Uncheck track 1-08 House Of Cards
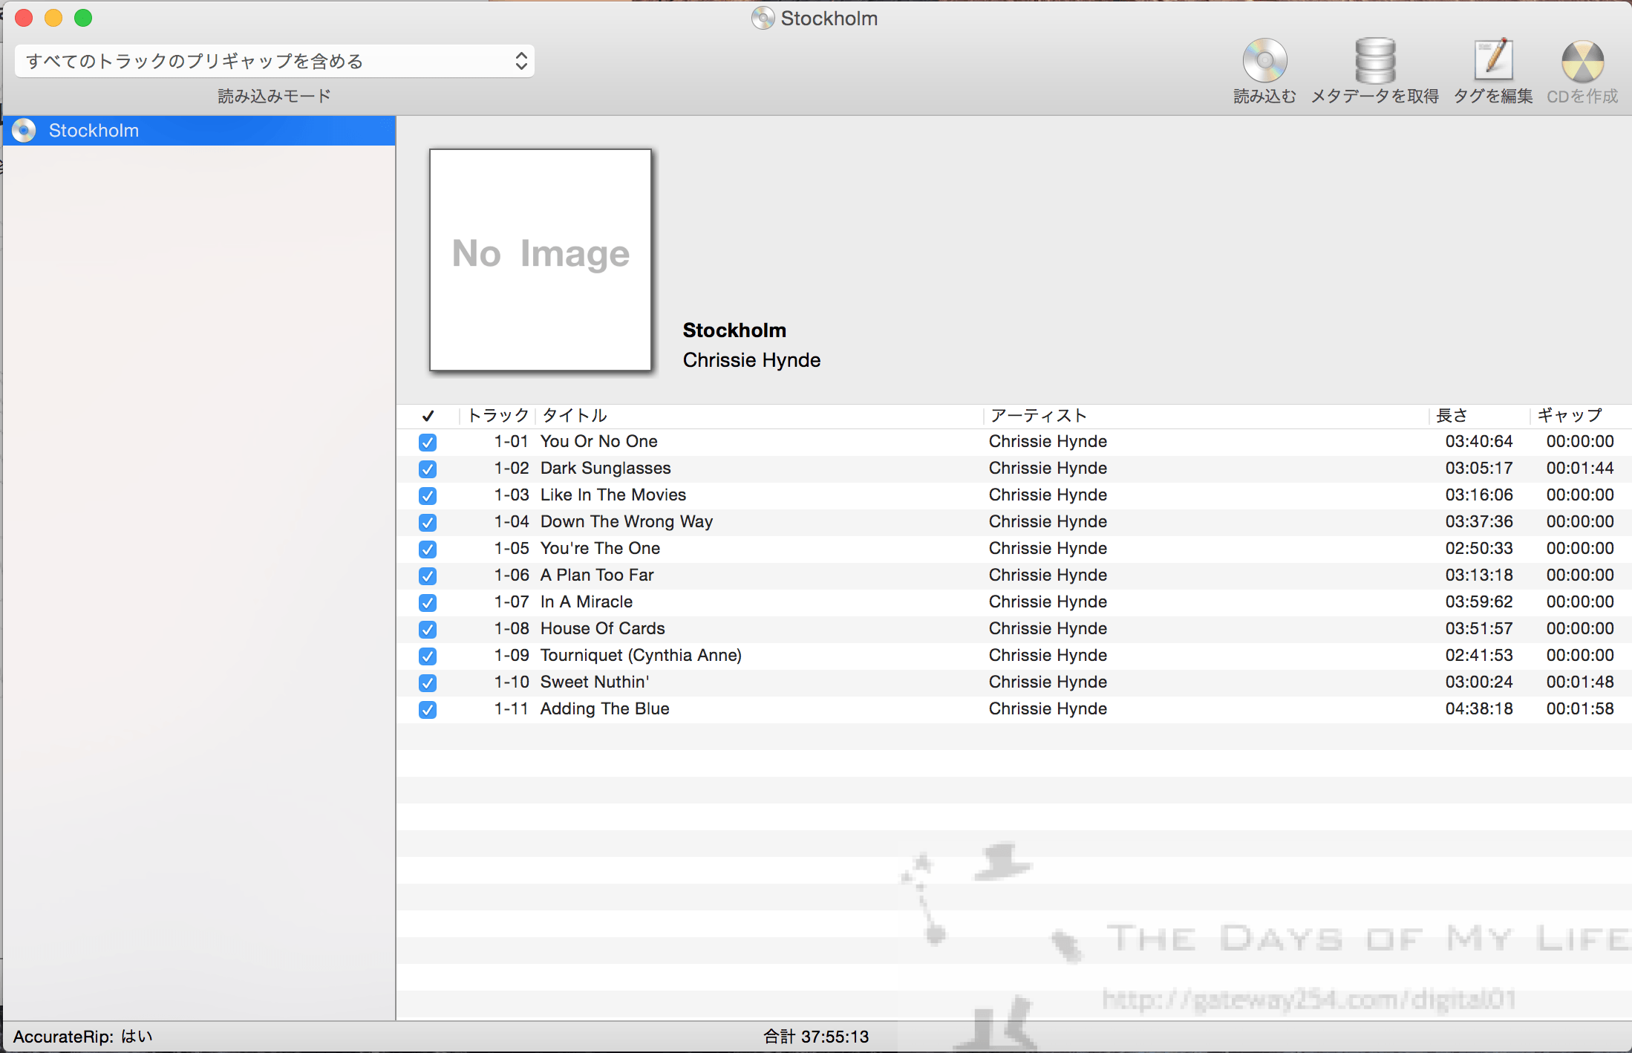Screen dimensions: 1632x1053 coord(428,630)
